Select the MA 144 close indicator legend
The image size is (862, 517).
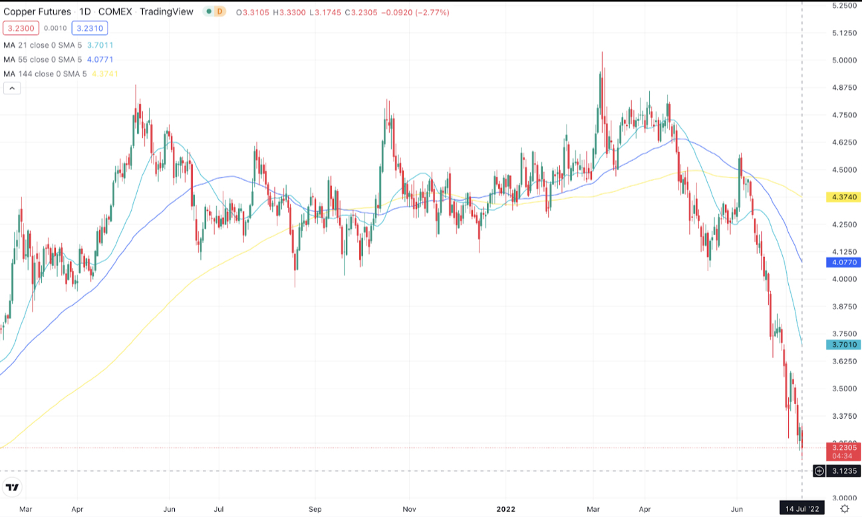pos(45,74)
